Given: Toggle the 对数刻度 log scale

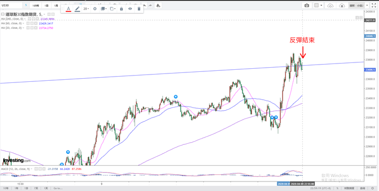Looking at the screenshot, I should (349, 188).
